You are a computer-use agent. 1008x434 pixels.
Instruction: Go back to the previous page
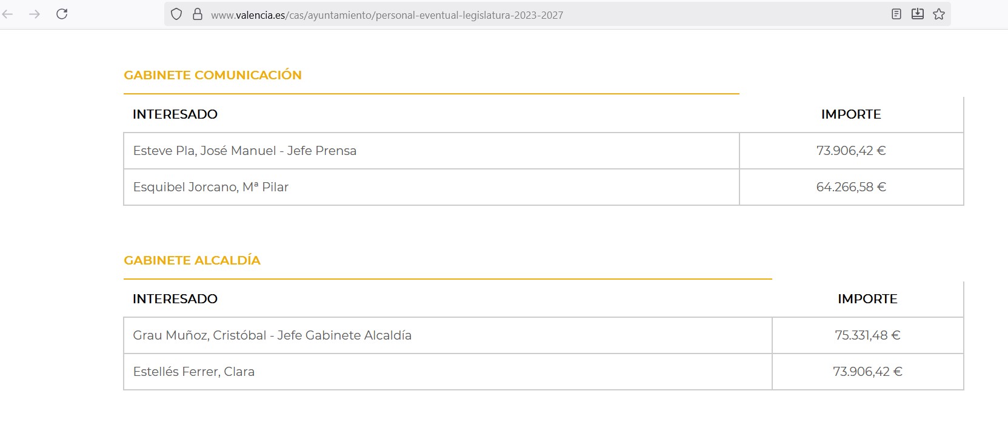(8, 14)
